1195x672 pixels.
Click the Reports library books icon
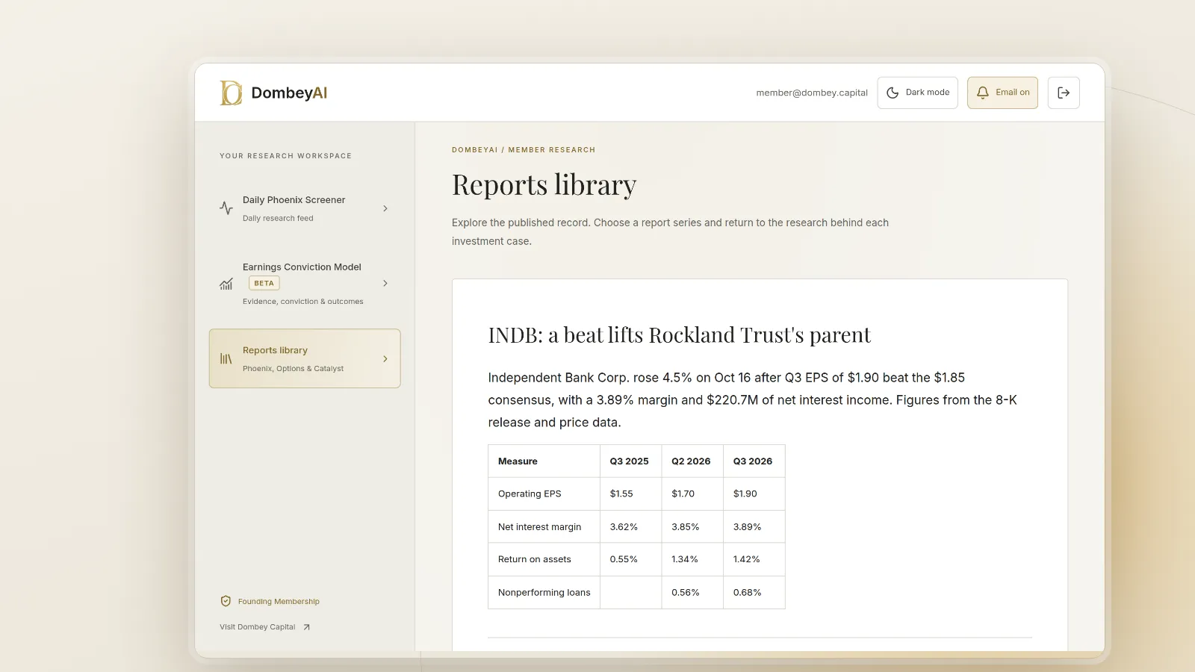tap(226, 358)
